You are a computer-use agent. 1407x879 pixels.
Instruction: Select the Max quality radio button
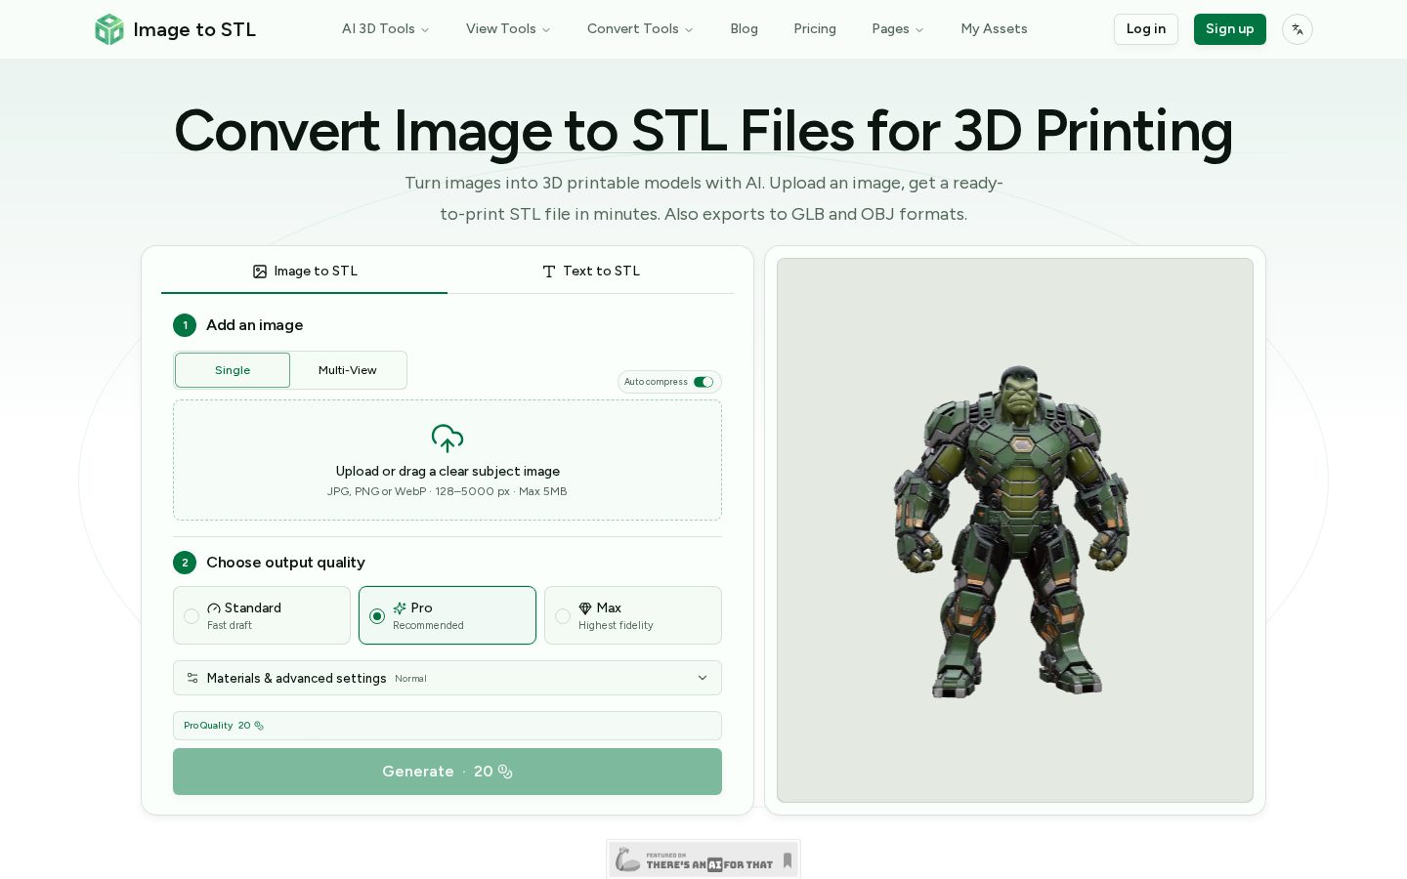(563, 616)
